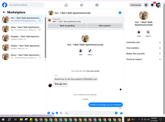The width and height of the screenshot is (165, 122).
Task: Click the Search Facebook field
Action: 26,5
